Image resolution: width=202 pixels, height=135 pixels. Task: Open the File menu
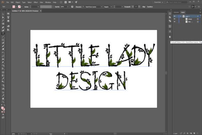(x=8, y=2)
